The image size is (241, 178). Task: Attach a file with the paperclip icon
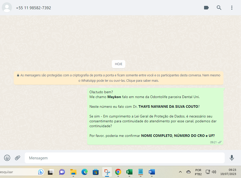coord(18,158)
